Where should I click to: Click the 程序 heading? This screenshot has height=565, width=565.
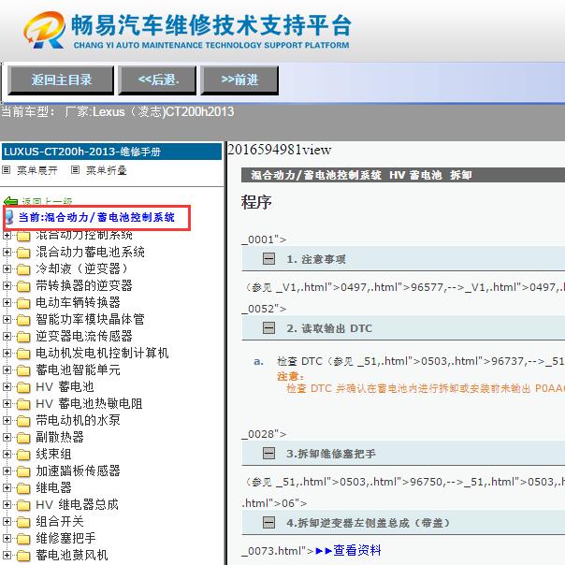(x=256, y=202)
